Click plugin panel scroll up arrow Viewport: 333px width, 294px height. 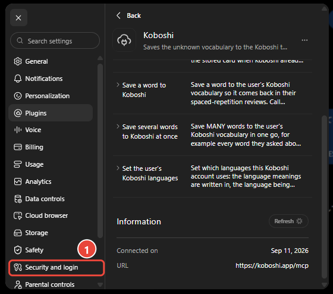click(x=324, y=9)
